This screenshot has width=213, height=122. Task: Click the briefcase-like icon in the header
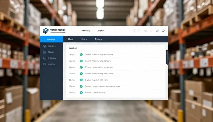(157, 31)
